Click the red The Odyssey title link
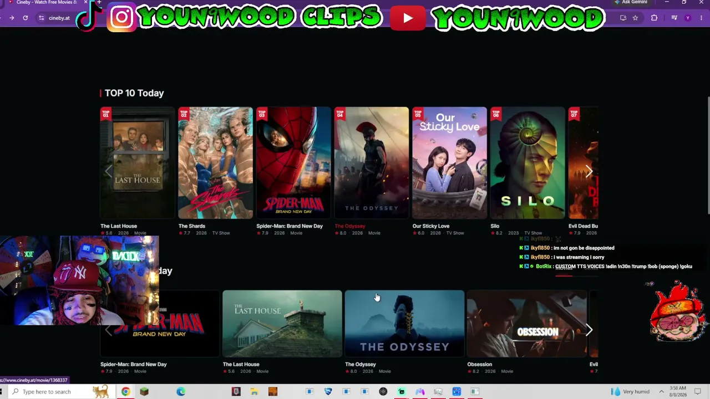The height and width of the screenshot is (399, 710). tap(350, 226)
